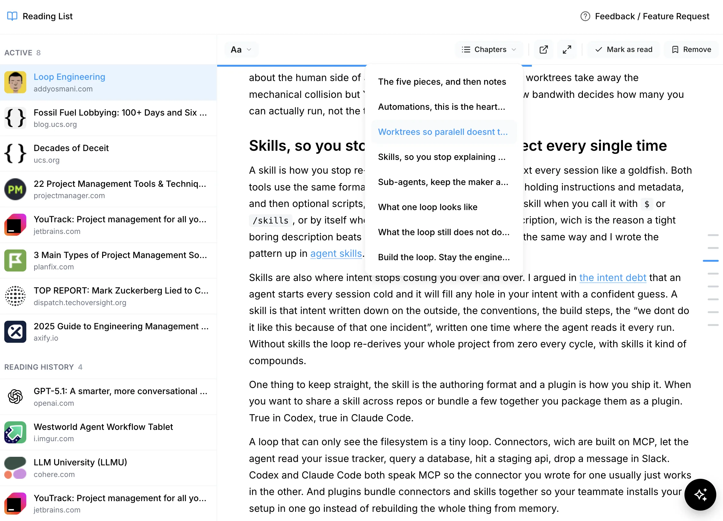This screenshot has height=521, width=723.
Task: Click the 'addyosmani.com' source label
Action: [x=63, y=89]
